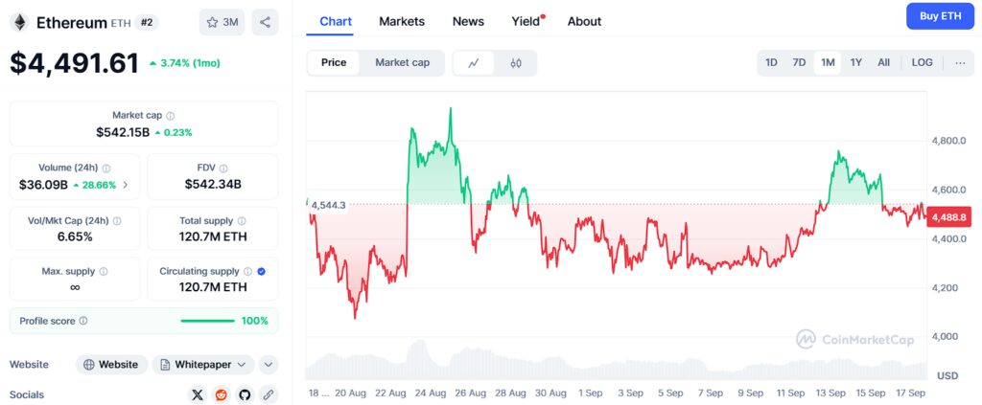
Task: Open the chart's three-dot more options menu
Action: coord(960,63)
